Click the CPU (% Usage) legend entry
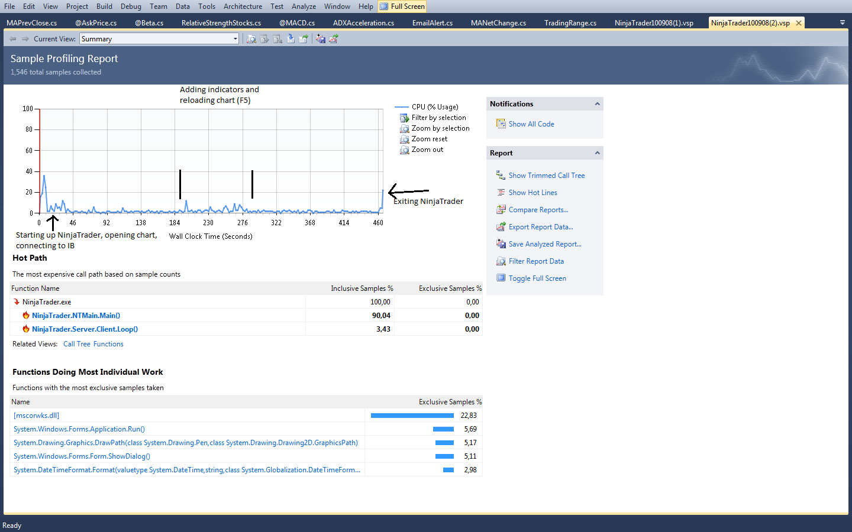This screenshot has height=532, width=852. [427, 107]
